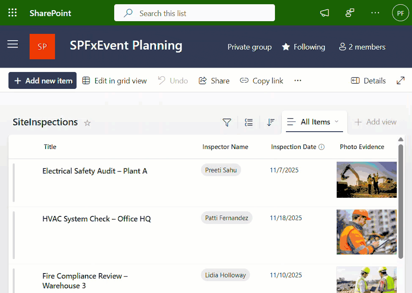This screenshot has width=412, height=293.
Task: Click the SharePoint brand link
Action: 50,13
